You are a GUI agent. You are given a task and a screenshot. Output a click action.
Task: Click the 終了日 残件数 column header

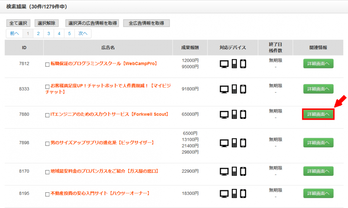[275, 47]
